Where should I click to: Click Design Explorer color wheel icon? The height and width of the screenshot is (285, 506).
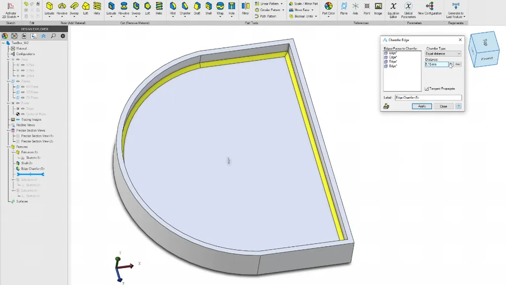[5, 36]
